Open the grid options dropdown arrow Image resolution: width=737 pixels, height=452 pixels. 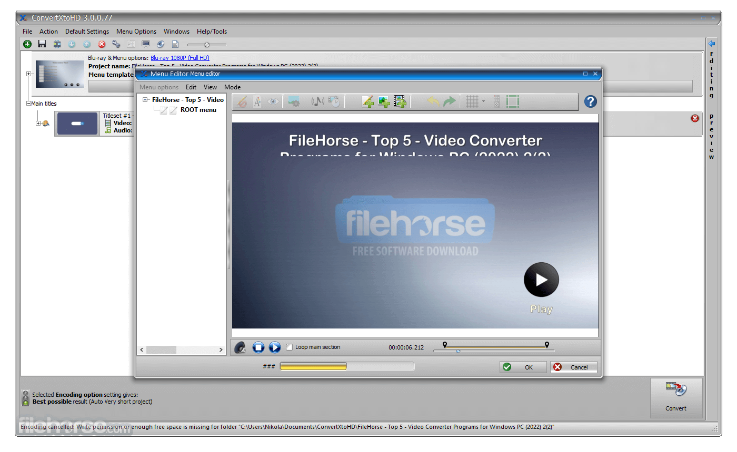coord(483,102)
